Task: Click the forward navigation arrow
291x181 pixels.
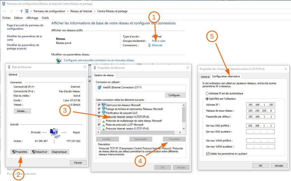Action: pos(11,11)
